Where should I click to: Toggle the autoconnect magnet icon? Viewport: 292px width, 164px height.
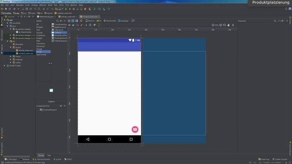73,25
